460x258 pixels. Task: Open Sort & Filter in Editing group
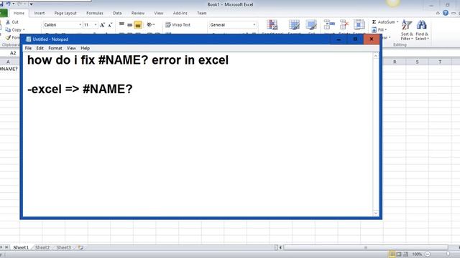pyautogui.click(x=407, y=30)
